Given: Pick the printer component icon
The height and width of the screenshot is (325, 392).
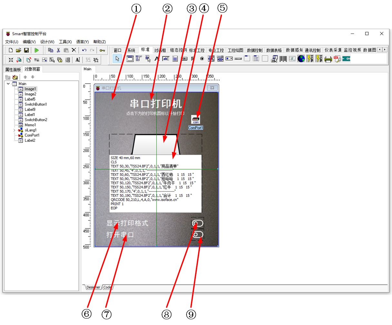Looking at the screenshot, I should pos(328,59).
